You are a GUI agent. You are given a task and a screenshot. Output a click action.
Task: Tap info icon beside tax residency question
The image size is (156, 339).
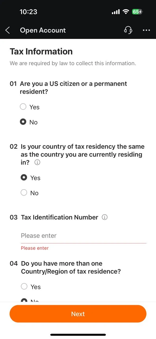37,163
